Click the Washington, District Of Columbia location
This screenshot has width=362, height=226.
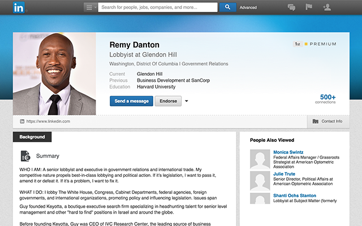[x=144, y=64]
